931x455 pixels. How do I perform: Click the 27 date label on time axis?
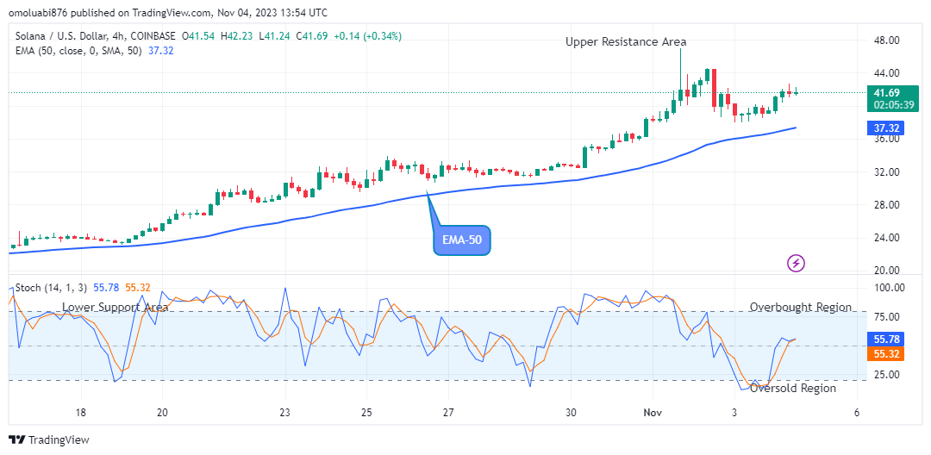point(449,412)
